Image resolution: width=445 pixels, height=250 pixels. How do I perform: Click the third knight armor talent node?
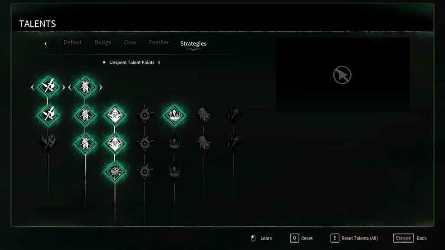[85, 143]
